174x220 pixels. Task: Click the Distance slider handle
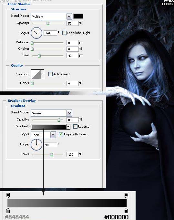tap(32, 43)
